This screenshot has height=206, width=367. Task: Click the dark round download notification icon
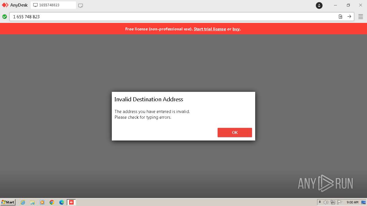click(319, 5)
